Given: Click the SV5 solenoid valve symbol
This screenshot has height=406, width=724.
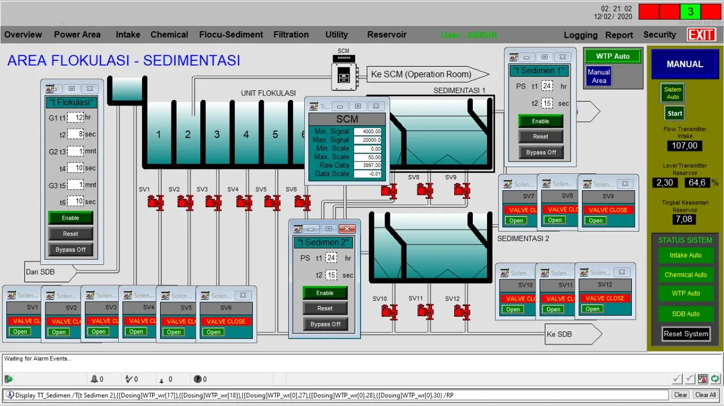Looking at the screenshot, I should 272,202.
